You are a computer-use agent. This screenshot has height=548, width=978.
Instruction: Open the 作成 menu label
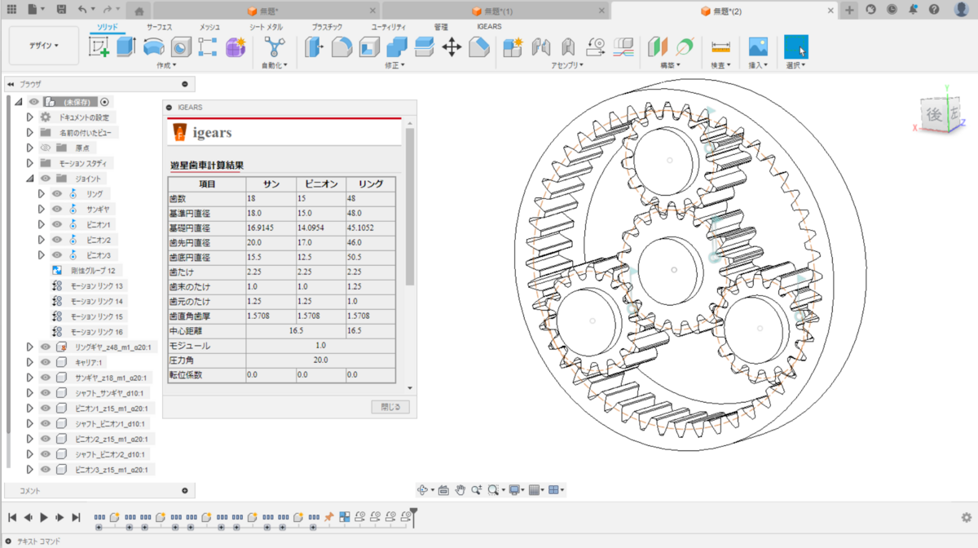(166, 65)
